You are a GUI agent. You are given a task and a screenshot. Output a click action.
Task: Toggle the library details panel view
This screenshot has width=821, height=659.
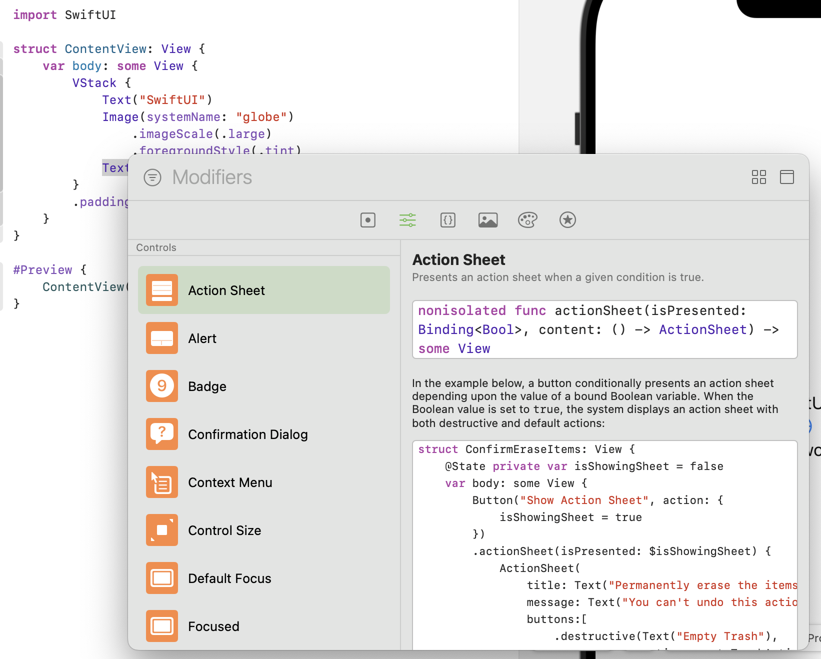(786, 177)
